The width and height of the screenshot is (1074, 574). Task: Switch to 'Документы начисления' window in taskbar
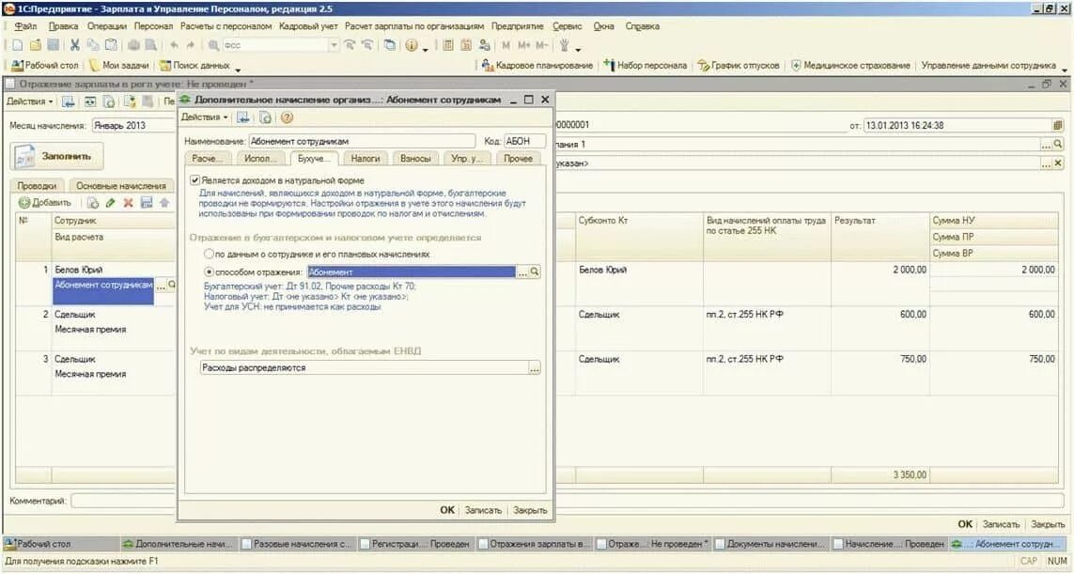[x=770, y=544]
